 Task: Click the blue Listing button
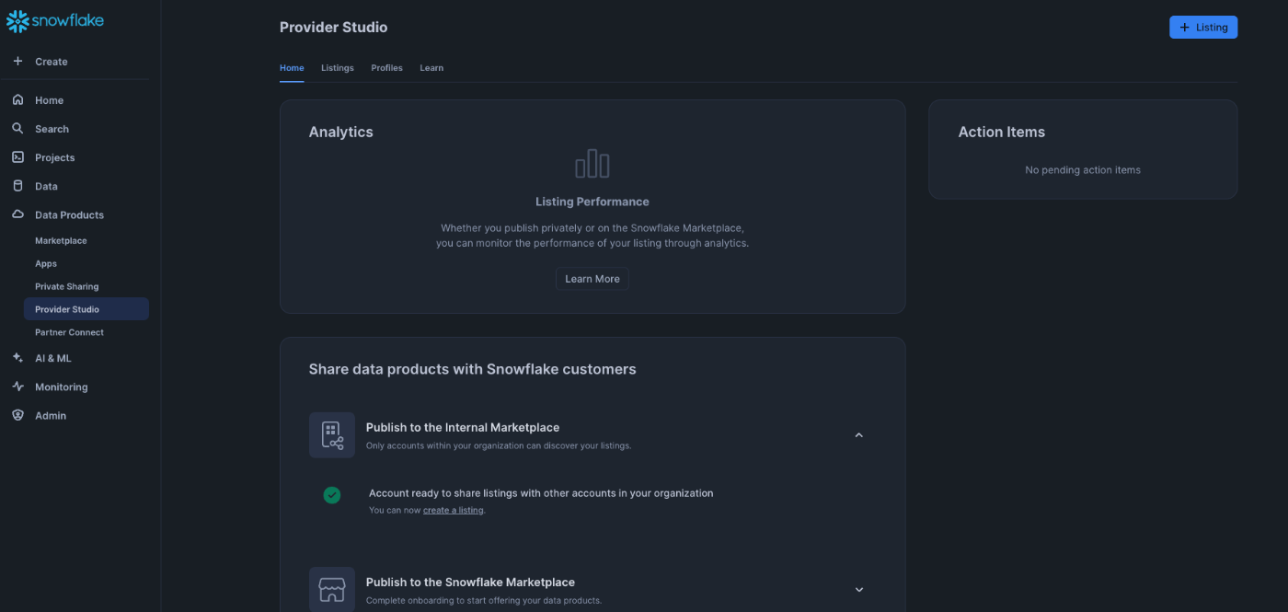click(1203, 28)
